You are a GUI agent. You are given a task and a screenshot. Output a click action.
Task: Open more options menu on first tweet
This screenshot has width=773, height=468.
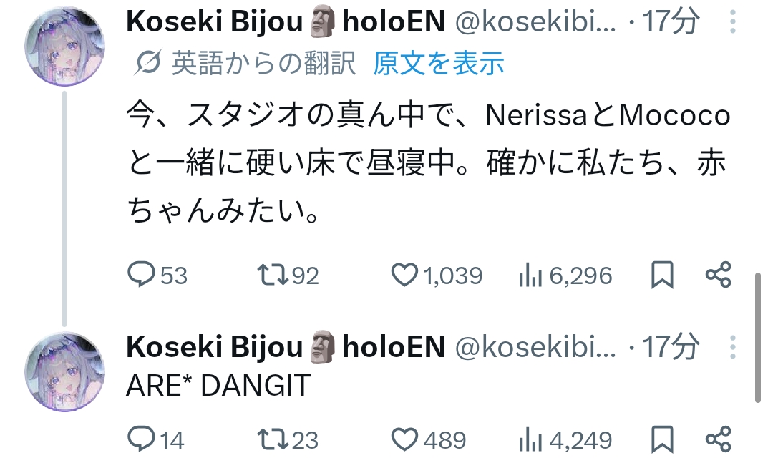point(732,23)
